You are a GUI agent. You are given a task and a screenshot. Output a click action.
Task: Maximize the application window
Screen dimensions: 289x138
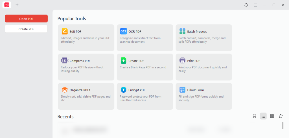tap(274, 5)
